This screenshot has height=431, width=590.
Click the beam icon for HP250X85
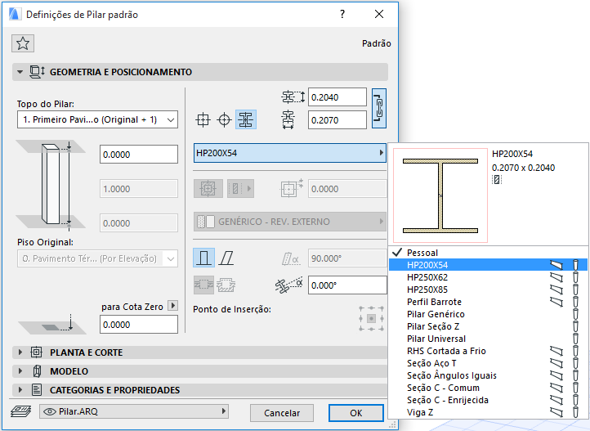point(556,290)
